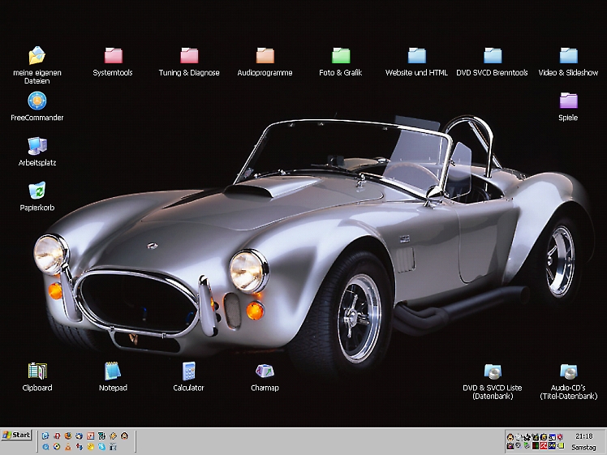Click the monkey face quick launch icon

click(124, 436)
